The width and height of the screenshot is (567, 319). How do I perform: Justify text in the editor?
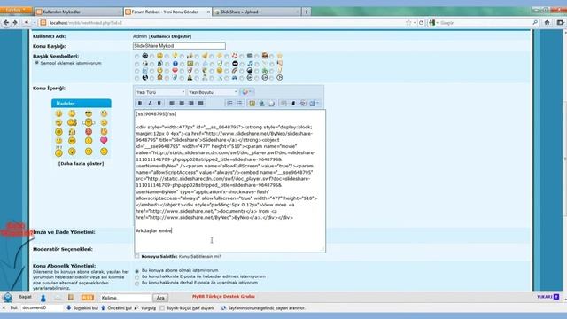[201, 103]
